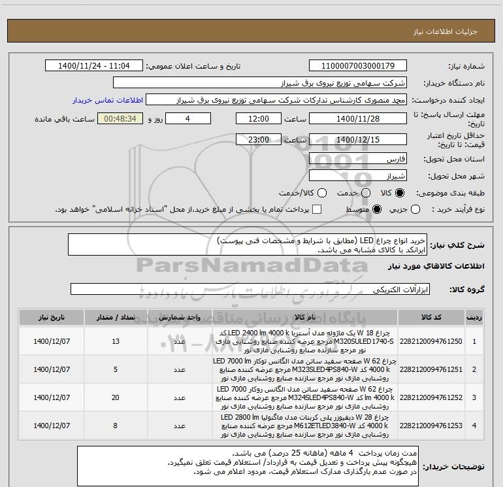Click the 18 W Astria lamp description
This screenshot has height=487, width=503.
305,341
